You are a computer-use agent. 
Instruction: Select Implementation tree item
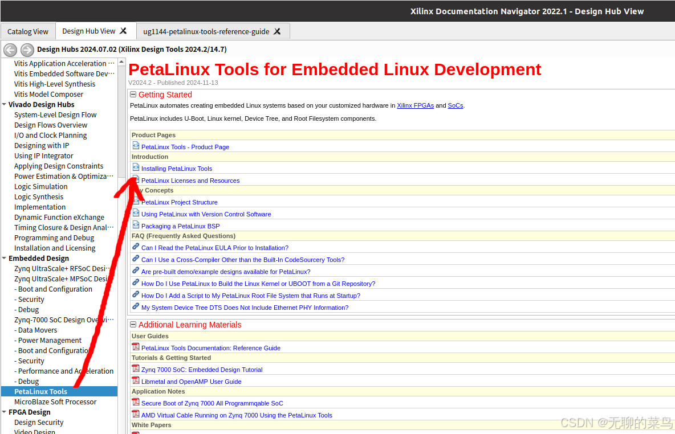40,207
